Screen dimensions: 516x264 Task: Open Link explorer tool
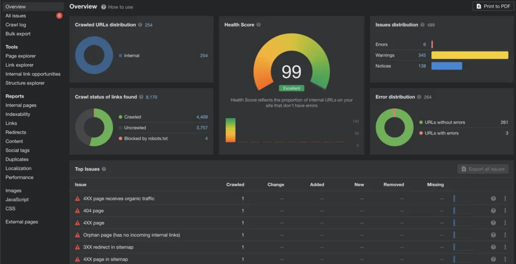point(20,65)
